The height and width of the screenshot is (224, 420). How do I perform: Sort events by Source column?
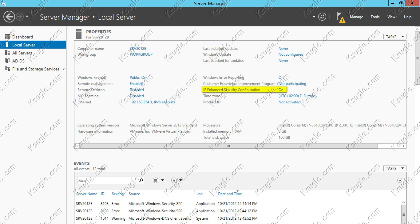[134, 194]
